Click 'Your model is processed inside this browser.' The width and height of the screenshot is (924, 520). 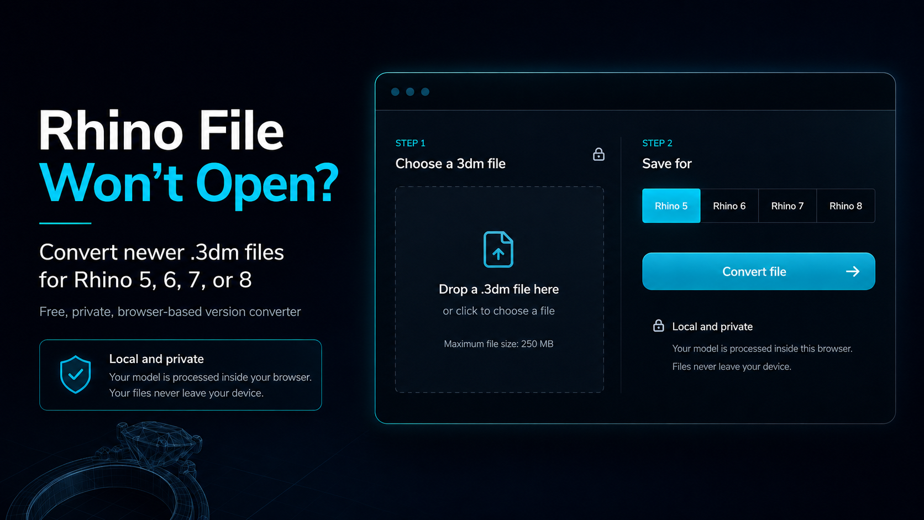pos(762,349)
